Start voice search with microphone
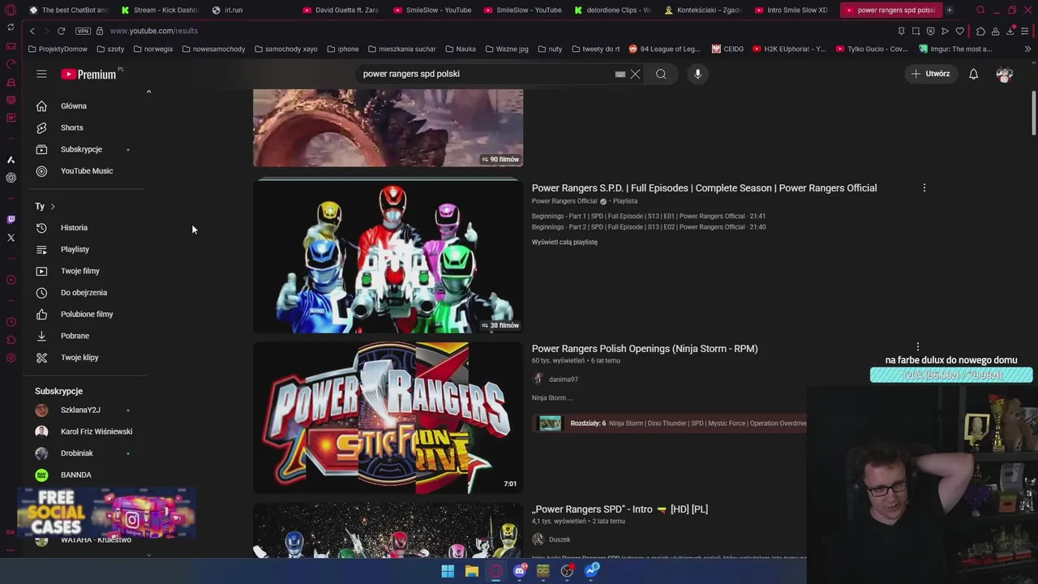 [697, 74]
